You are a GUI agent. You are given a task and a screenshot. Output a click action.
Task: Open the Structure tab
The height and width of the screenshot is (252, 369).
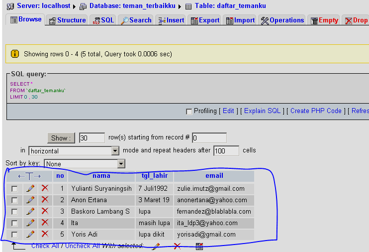click(x=67, y=20)
